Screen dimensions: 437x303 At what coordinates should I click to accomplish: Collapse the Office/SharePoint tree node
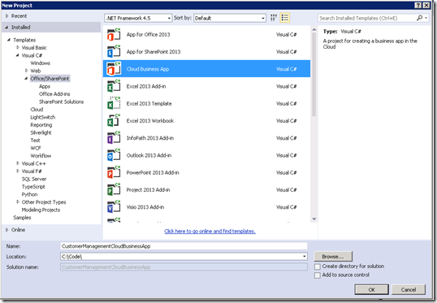tap(26, 78)
